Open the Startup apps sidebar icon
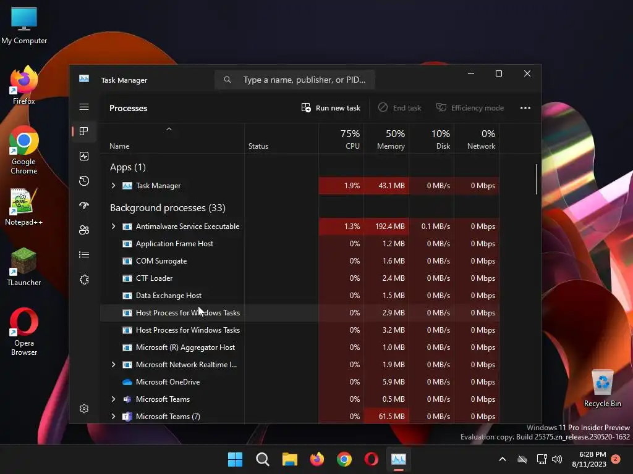This screenshot has height=474, width=633. (84, 205)
